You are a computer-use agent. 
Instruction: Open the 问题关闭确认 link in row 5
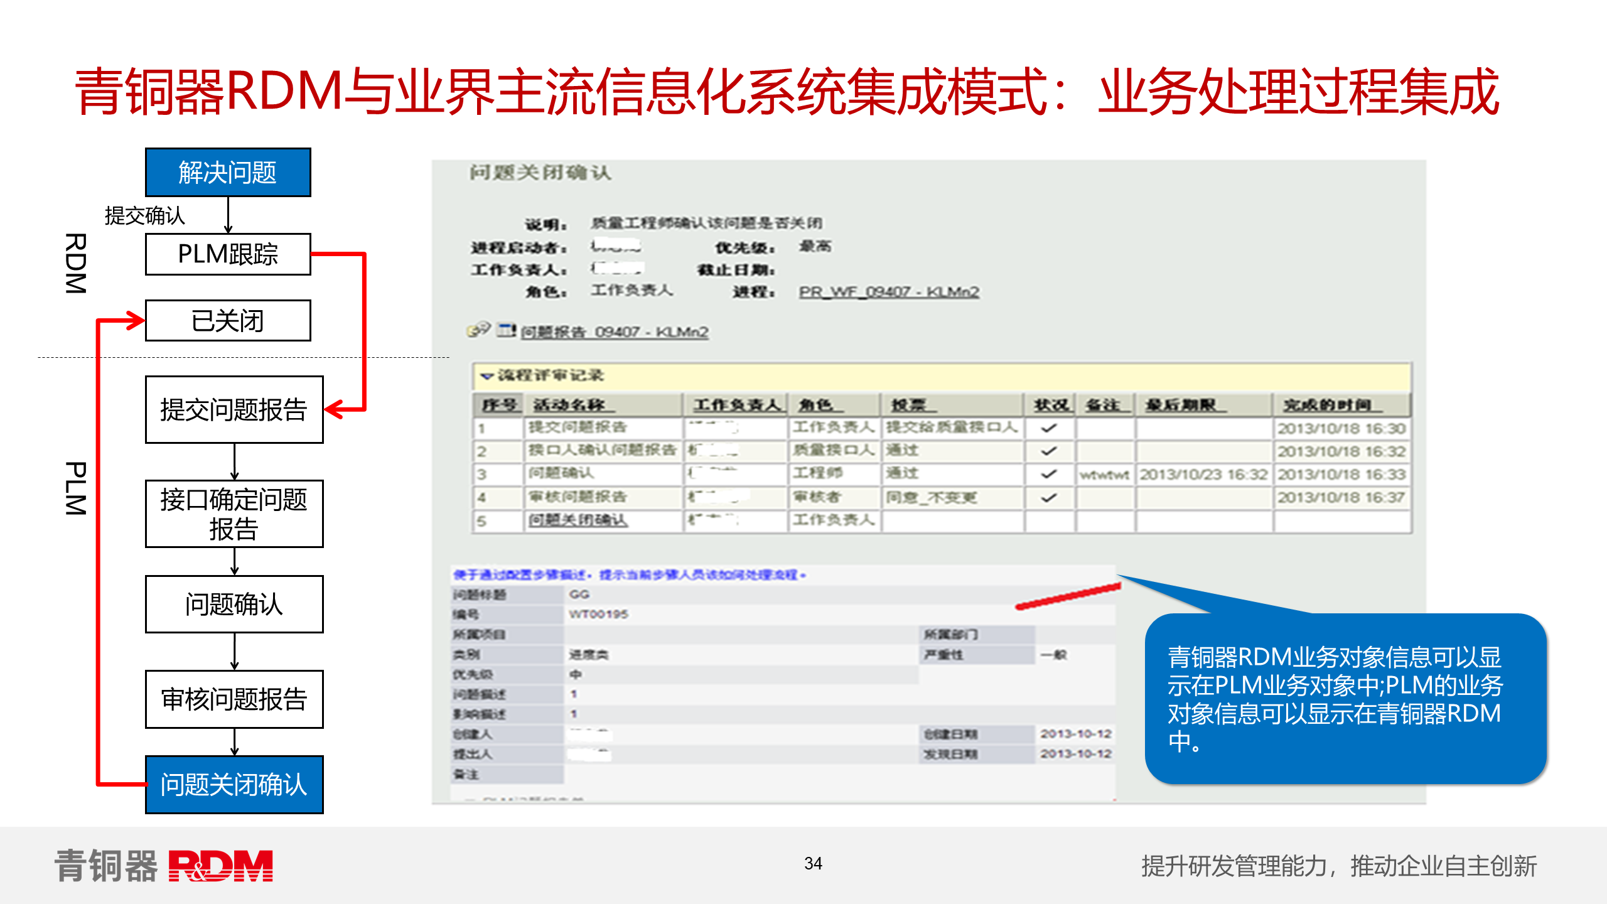pos(578,520)
